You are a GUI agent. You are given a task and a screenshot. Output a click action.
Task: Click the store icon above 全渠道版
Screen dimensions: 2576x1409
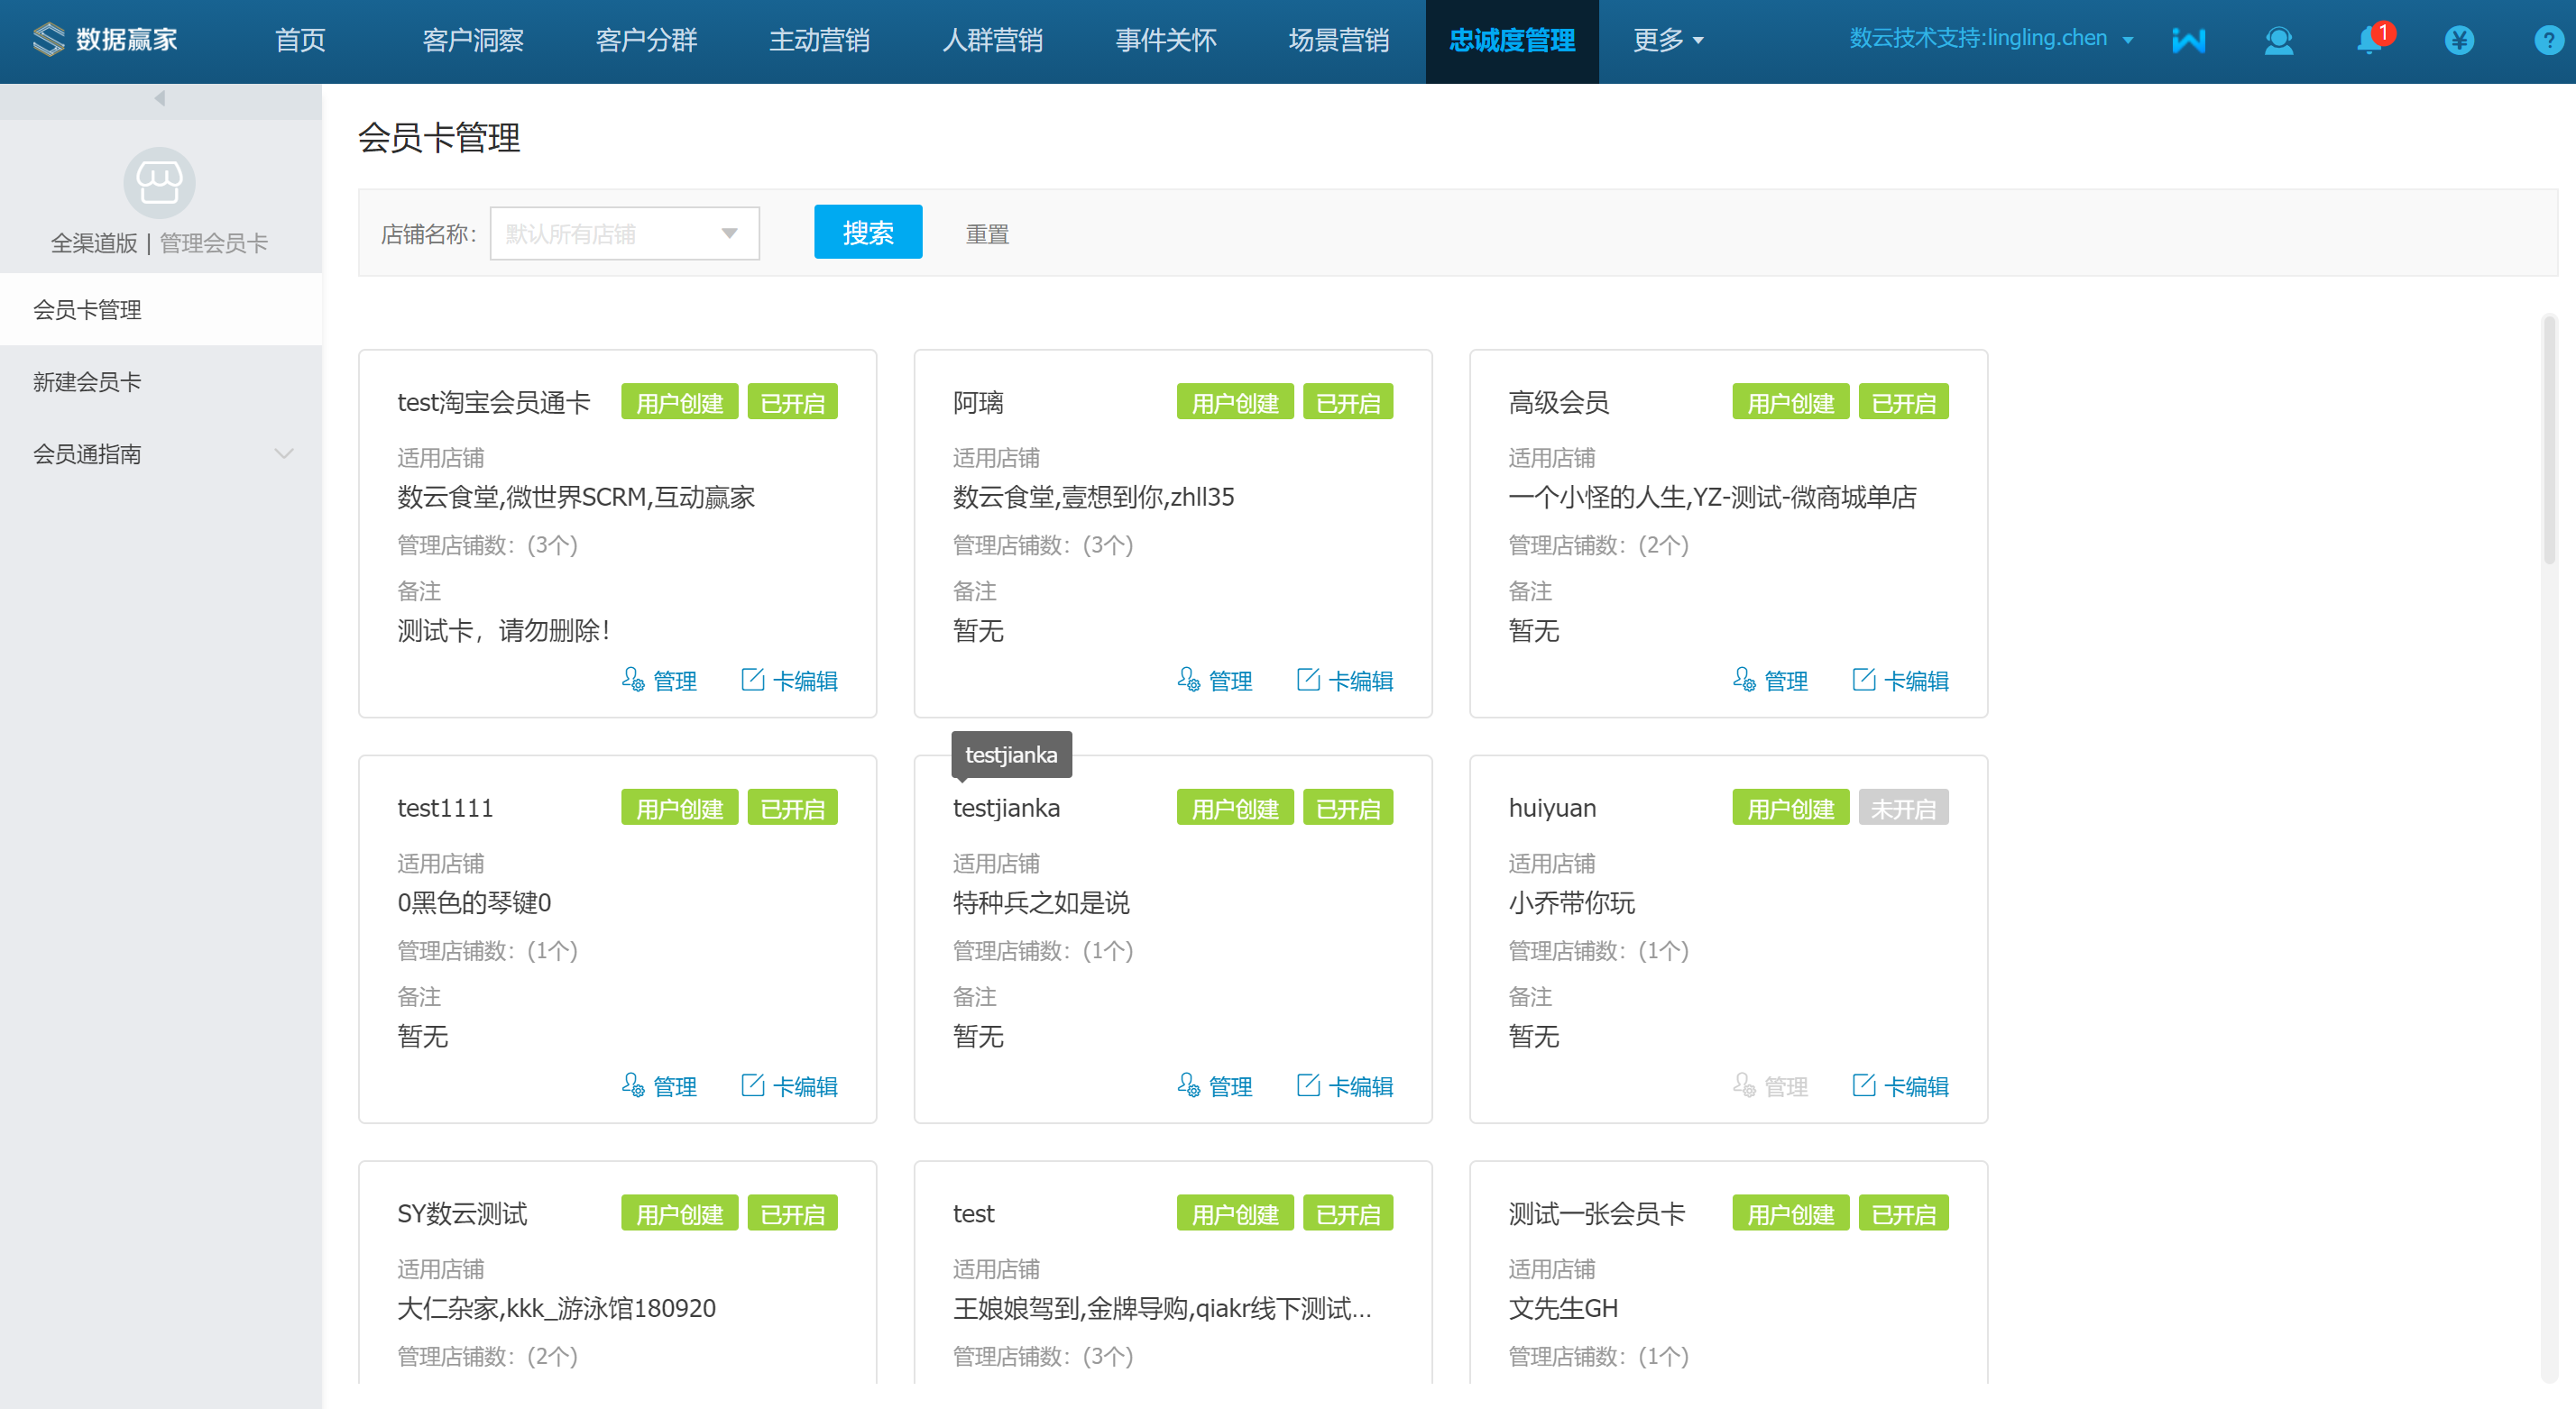tap(160, 183)
